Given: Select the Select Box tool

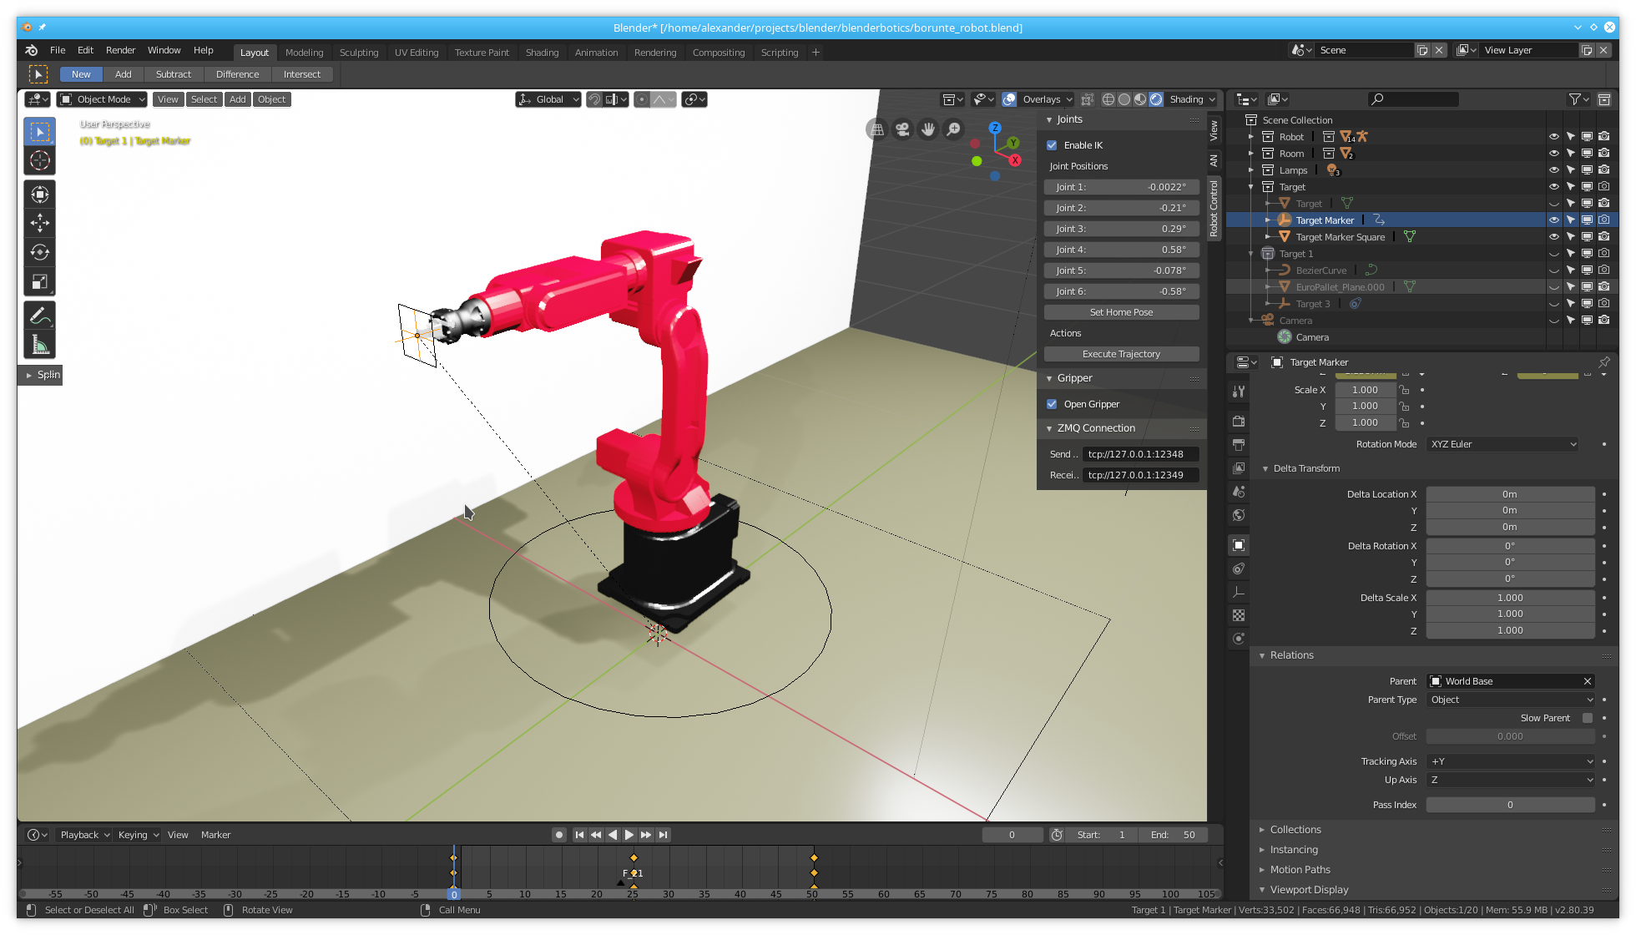Looking at the screenshot, I should tap(40, 132).
